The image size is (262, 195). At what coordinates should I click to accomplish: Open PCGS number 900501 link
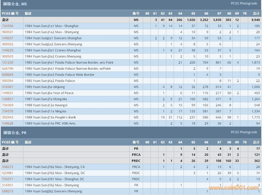8,32
